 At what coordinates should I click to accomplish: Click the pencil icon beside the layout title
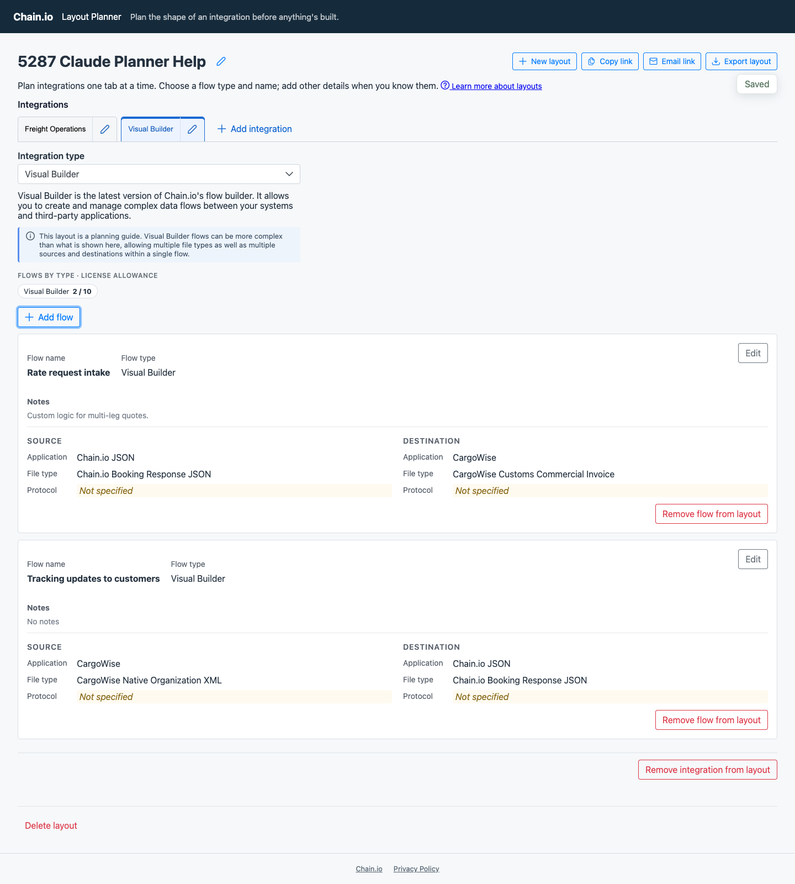pyautogui.click(x=221, y=61)
